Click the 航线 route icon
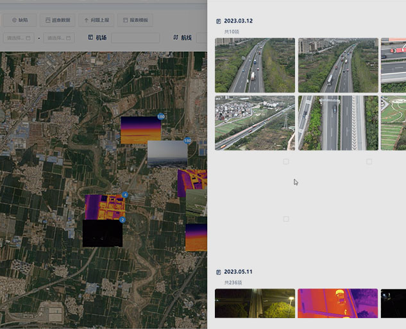 click(x=176, y=38)
